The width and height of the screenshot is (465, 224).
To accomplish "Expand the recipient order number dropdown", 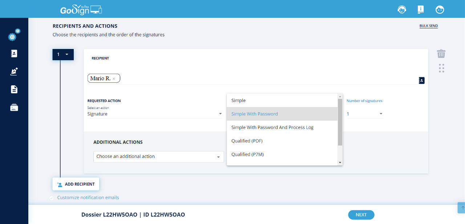I will 63,54.
